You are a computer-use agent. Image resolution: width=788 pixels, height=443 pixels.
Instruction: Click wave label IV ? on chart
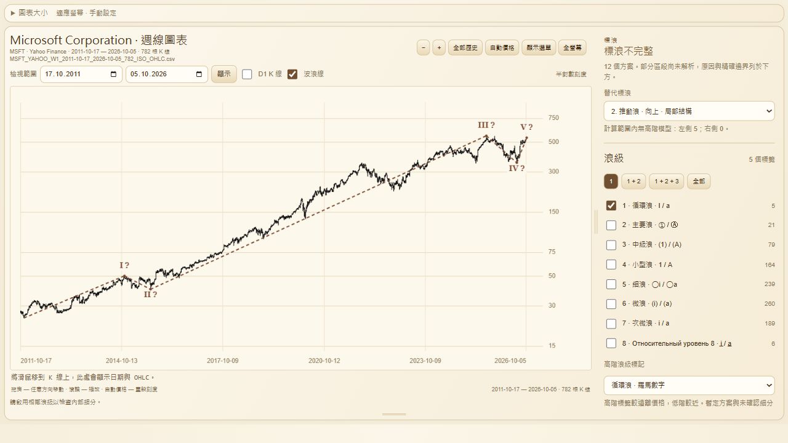[x=517, y=168]
